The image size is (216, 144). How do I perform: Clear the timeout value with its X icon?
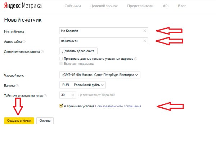click(73, 95)
